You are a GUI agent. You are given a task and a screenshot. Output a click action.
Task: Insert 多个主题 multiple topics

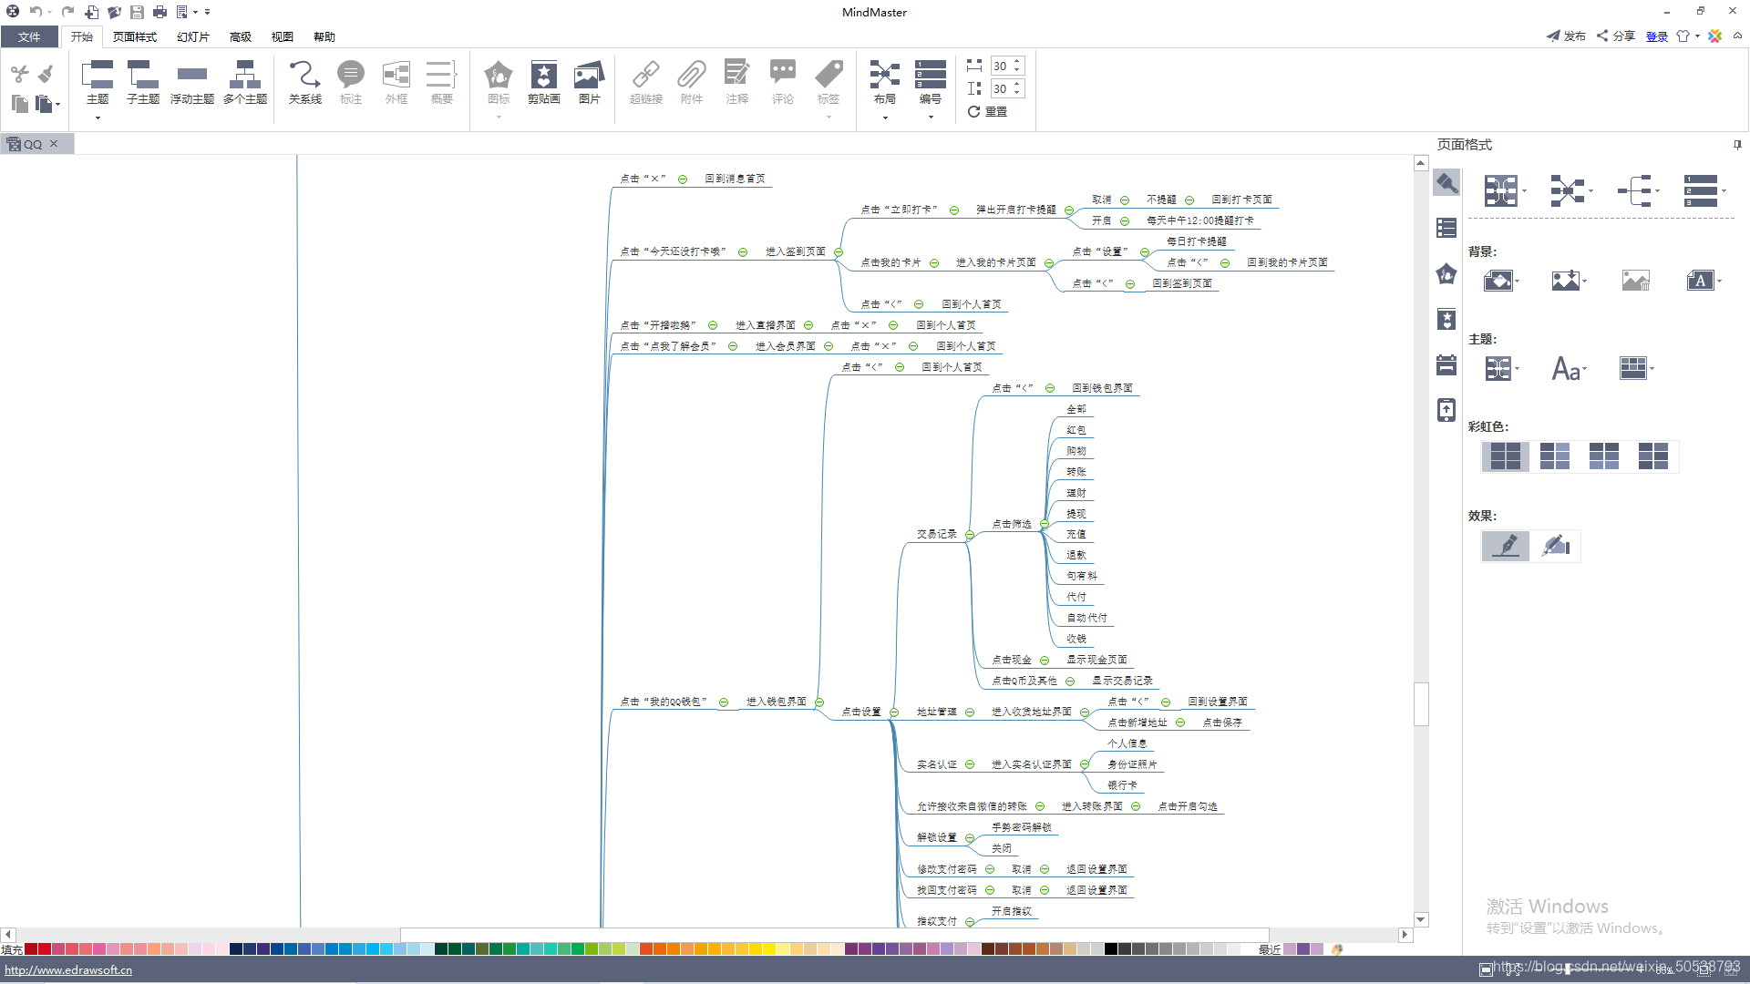click(245, 82)
